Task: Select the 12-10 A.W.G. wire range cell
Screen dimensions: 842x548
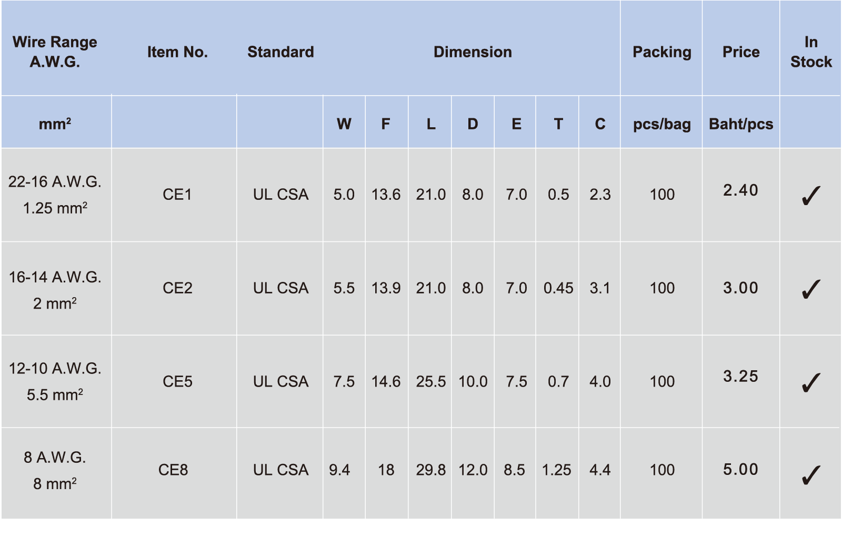Action: (x=55, y=369)
